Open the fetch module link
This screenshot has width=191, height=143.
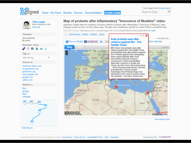[x=24, y=94]
